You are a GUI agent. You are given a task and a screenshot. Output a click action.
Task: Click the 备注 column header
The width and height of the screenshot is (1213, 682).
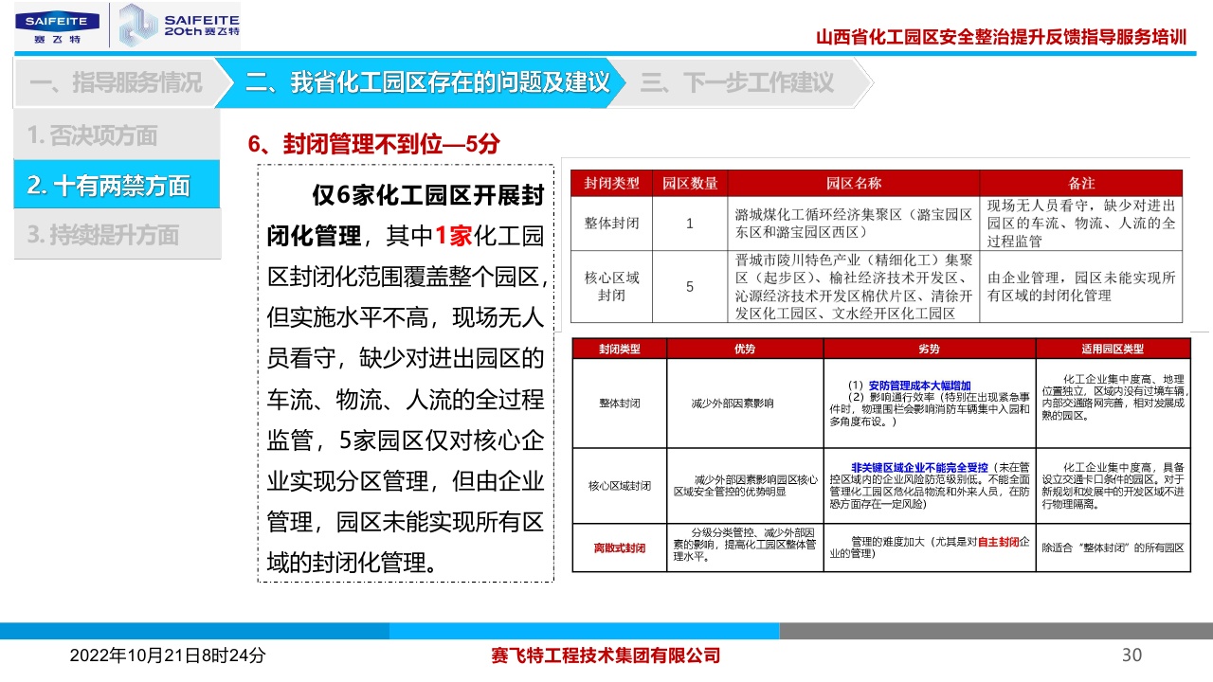tap(1080, 183)
